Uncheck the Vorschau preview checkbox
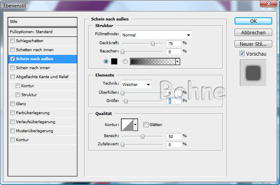280x185 pixels. pyautogui.click(x=242, y=53)
